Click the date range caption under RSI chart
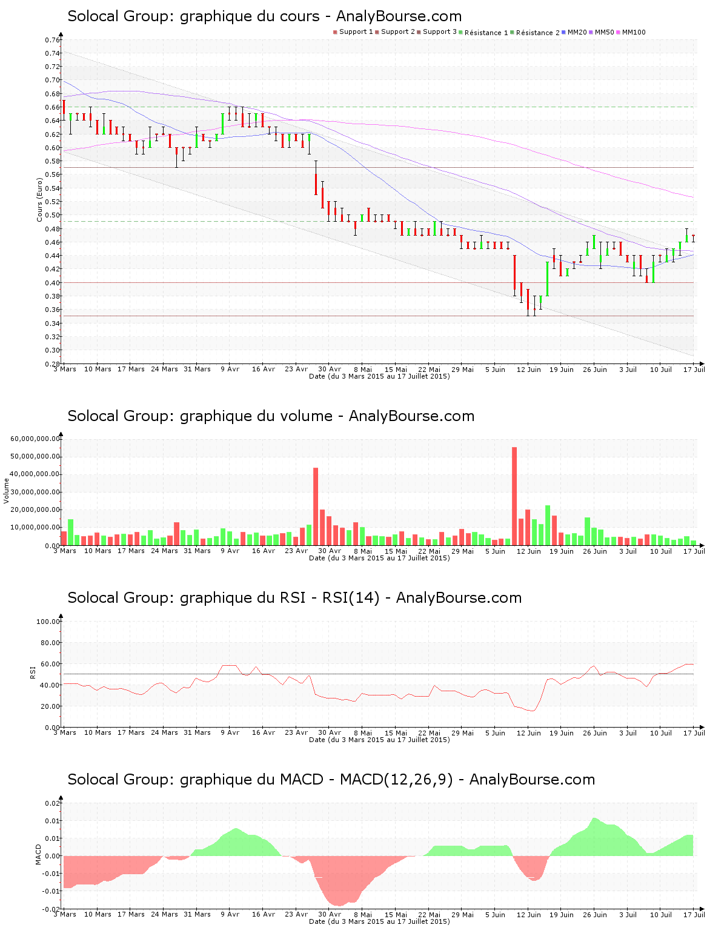 pos(379,740)
